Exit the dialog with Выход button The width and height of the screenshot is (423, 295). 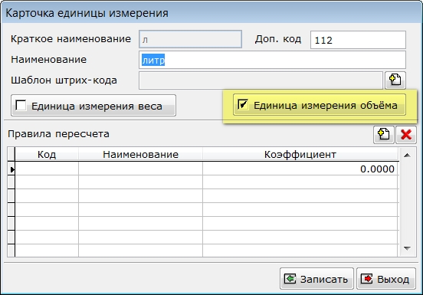click(x=386, y=279)
